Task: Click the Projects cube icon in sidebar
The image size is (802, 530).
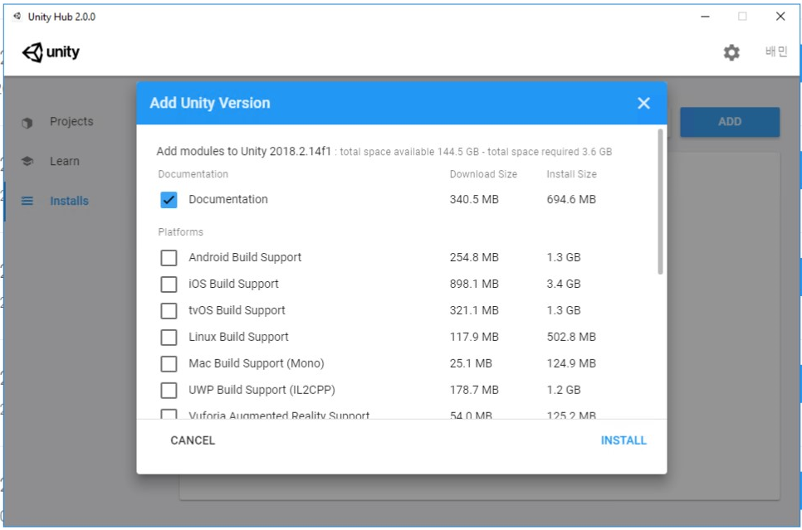Action: pos(27,123)
